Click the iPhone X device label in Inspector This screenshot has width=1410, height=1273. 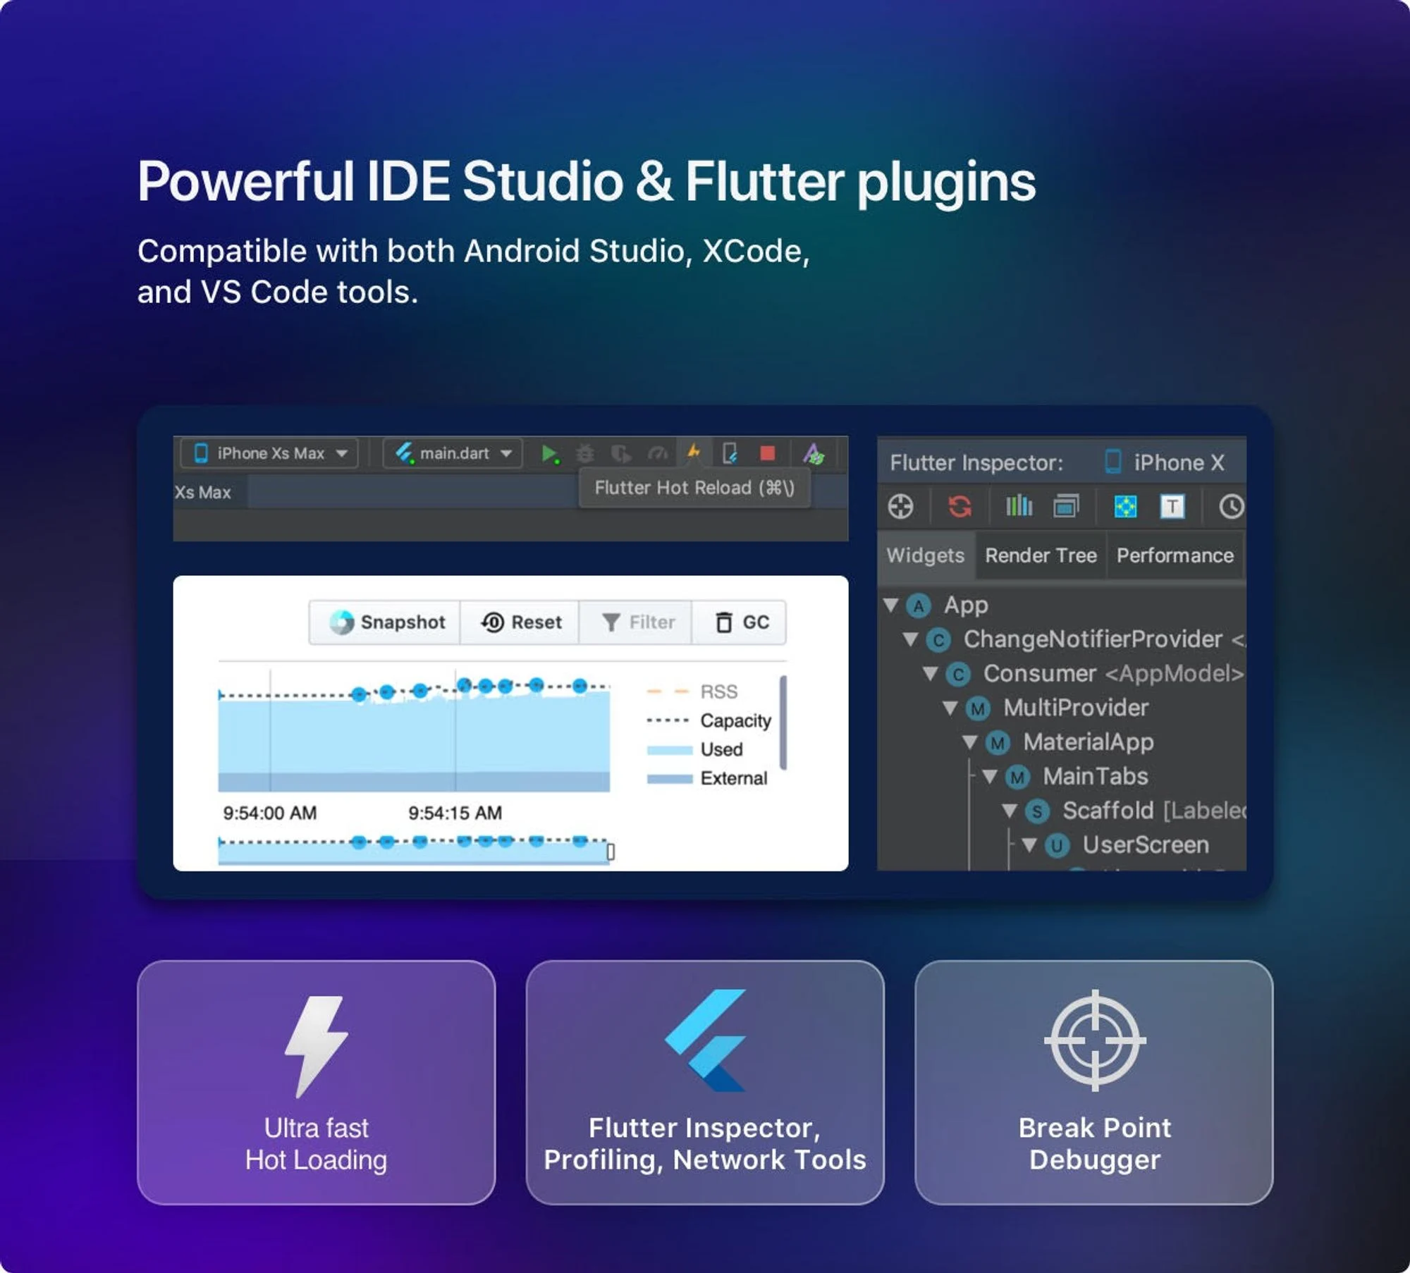(1164, 462)
